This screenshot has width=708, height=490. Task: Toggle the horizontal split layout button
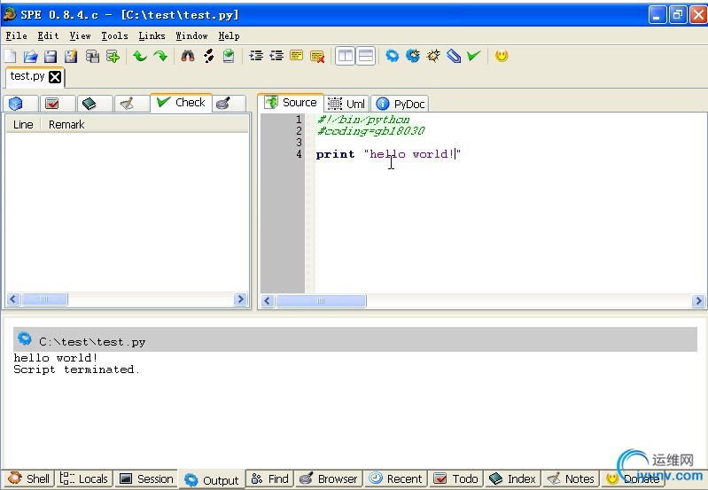[366, 56]
